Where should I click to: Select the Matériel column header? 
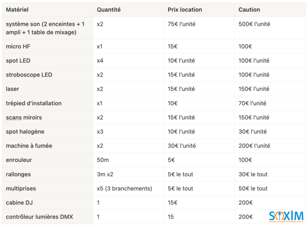pos(17,10)
